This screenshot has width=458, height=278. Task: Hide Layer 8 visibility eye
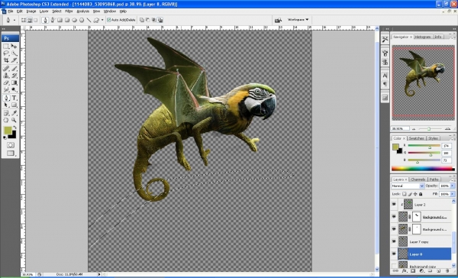pos(394,254)
